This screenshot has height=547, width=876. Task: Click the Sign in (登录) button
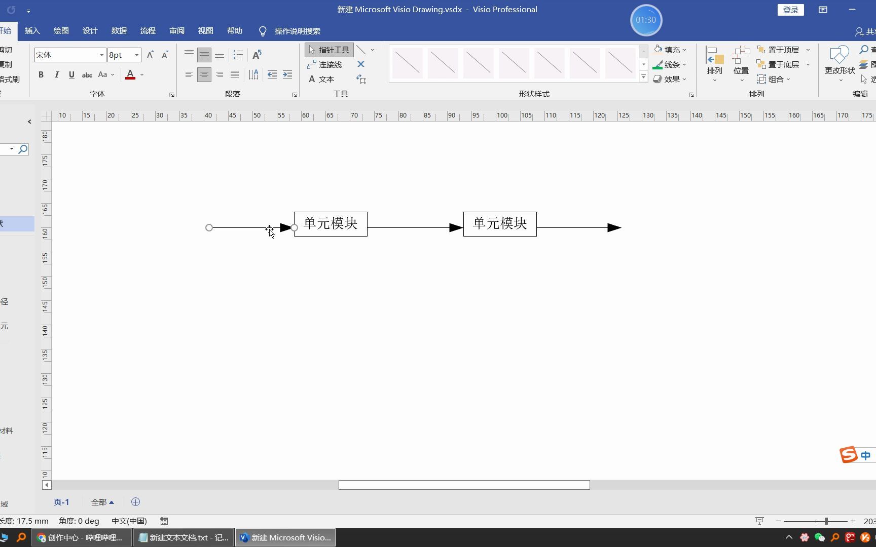(790, 10)
